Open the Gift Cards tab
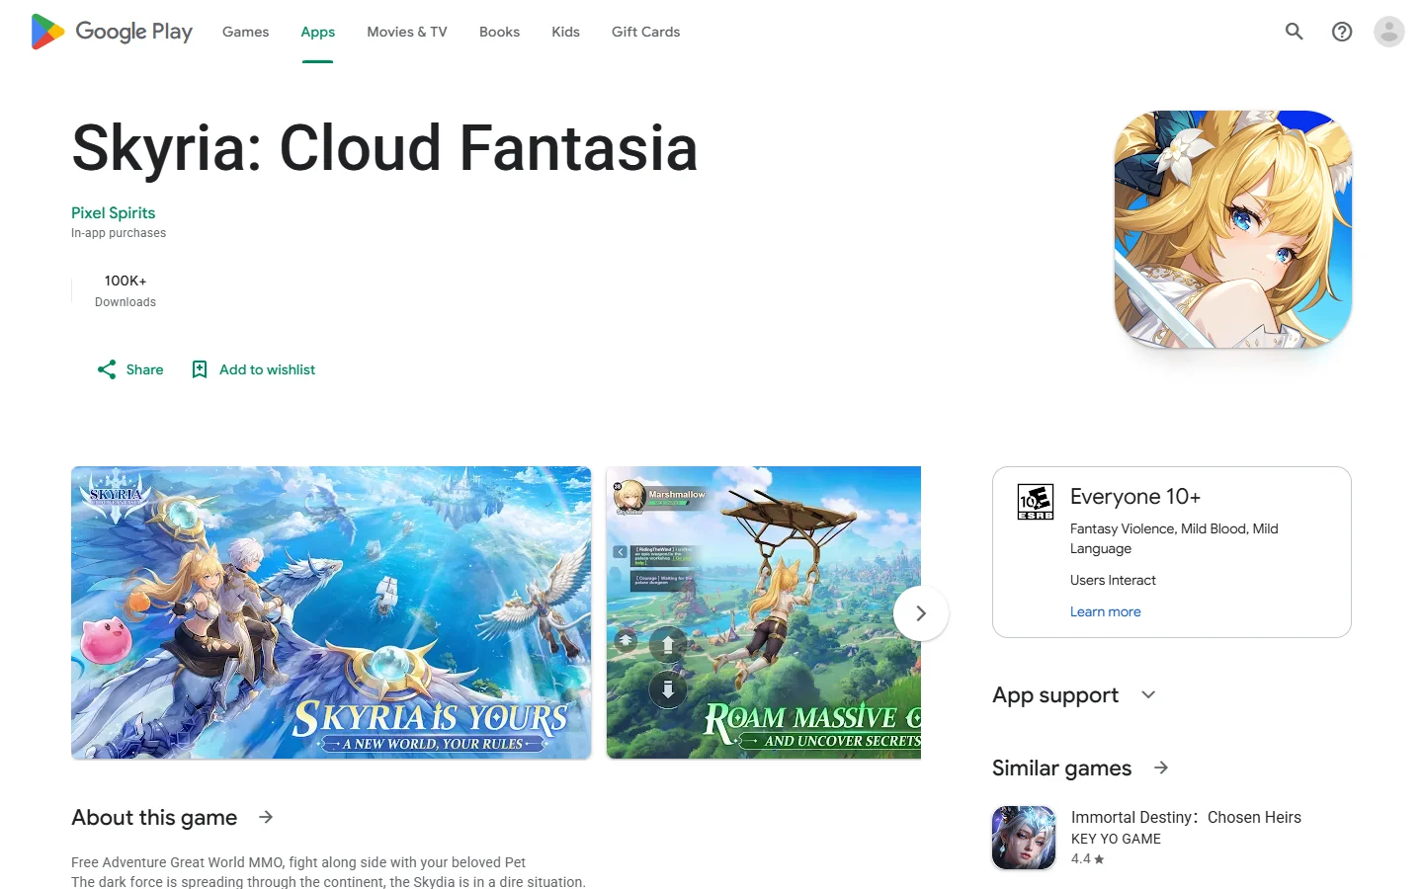 646,32
